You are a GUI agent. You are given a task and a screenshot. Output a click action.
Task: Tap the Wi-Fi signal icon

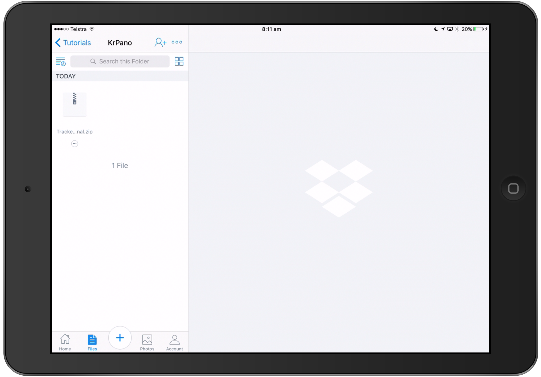pyautogui.click(x=92, y=29)
